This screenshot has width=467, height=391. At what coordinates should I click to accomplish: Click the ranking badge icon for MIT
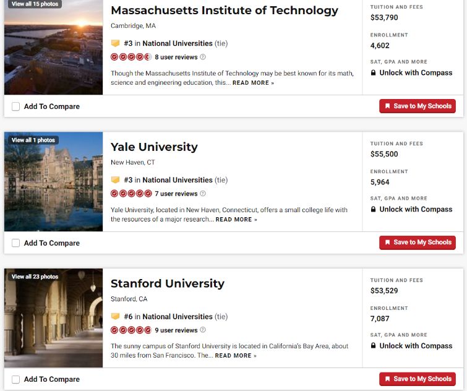click(x=115, y=43)
